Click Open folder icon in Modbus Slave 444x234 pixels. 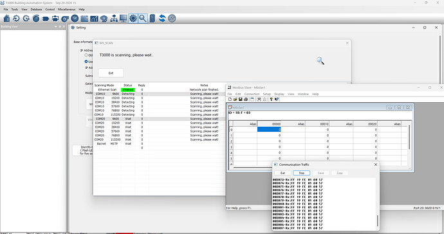(x=235, y=99)
